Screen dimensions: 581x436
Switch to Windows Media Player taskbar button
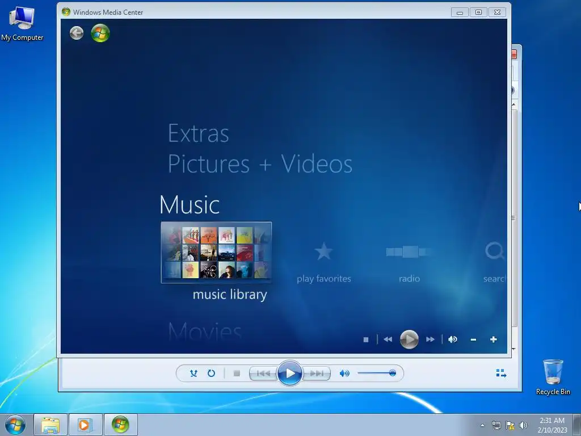85,425
